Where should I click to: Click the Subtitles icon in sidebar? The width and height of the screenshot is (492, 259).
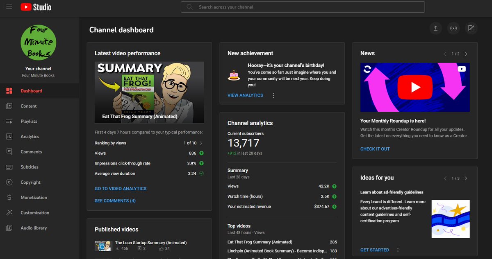(x=9, y=167)
